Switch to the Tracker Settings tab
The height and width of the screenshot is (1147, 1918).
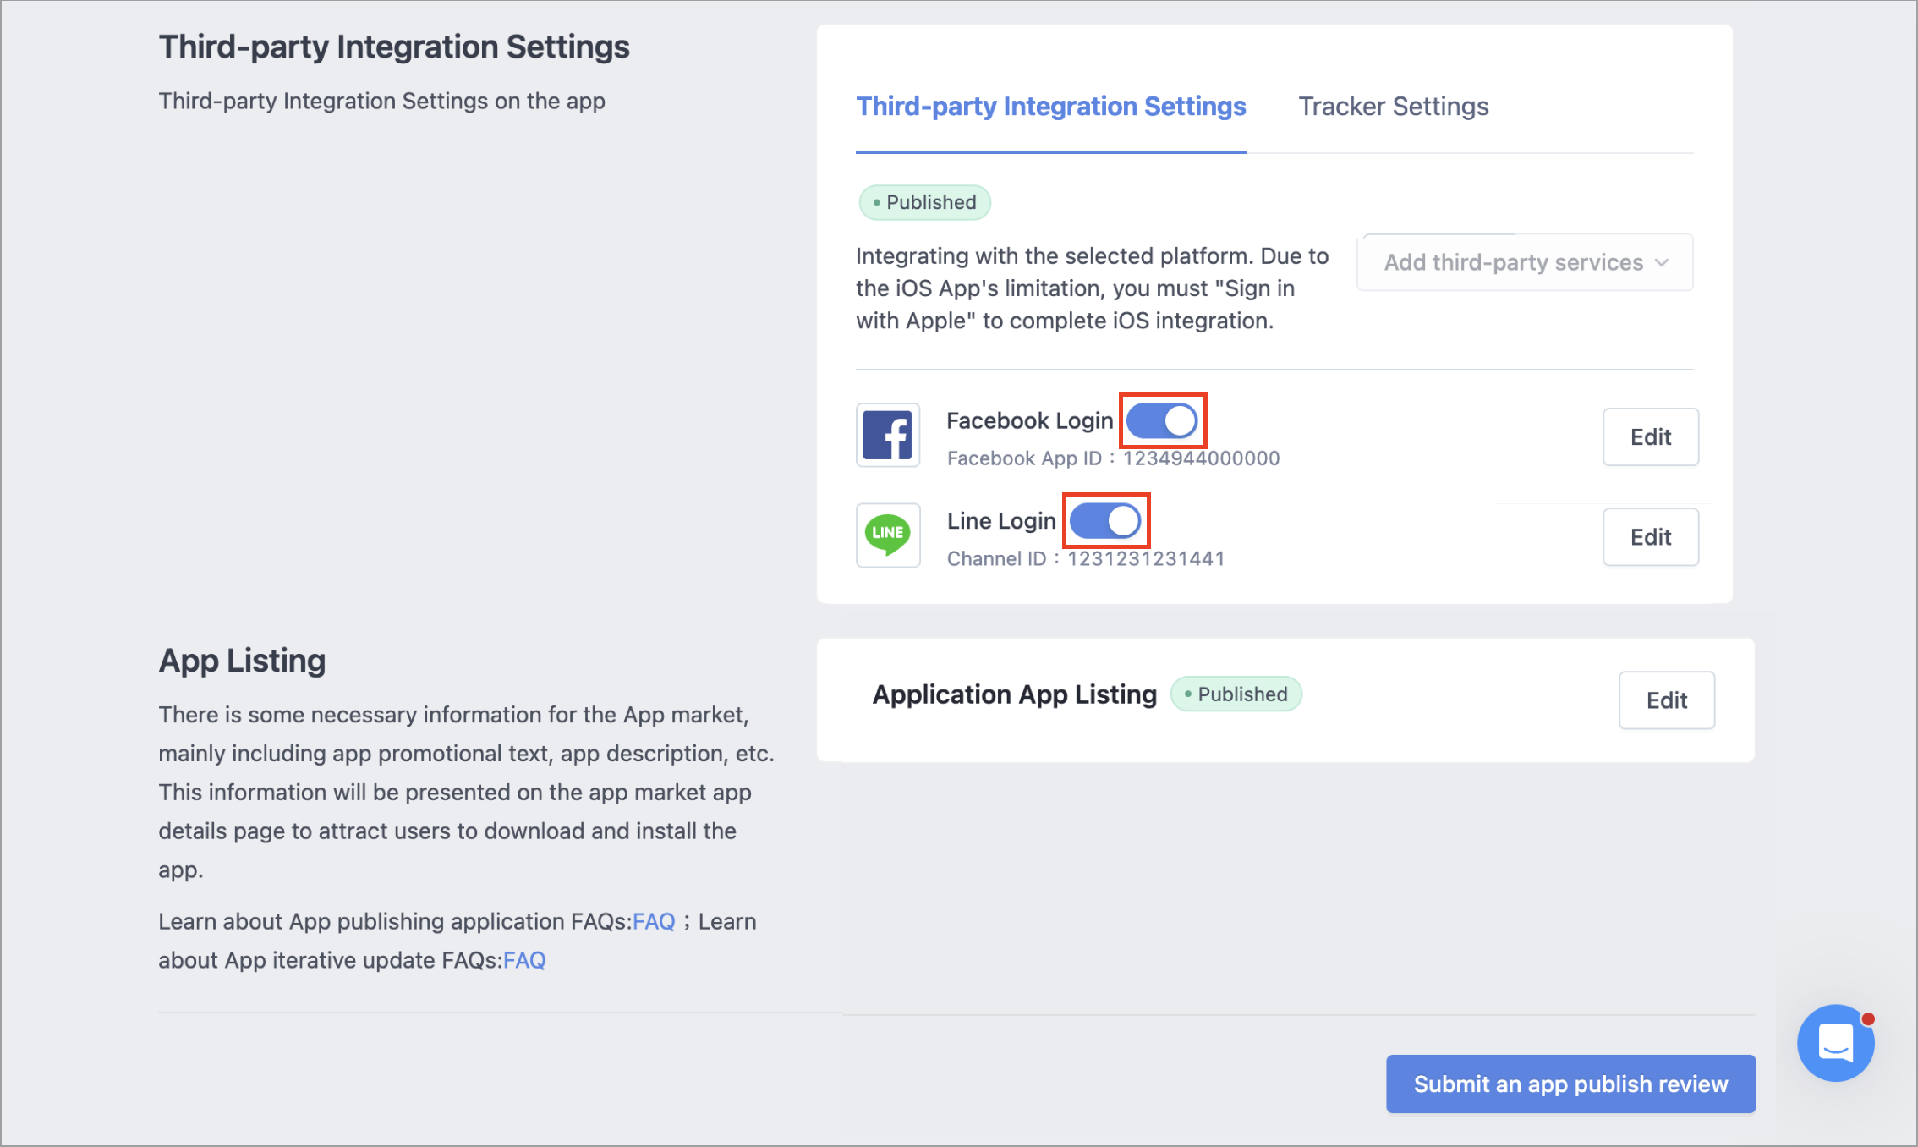1393,107
